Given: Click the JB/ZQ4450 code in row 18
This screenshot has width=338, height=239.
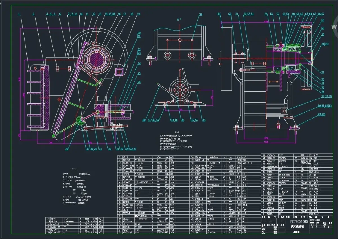Looking at the screenshot, I should pyautogui.click(x=272, y=166).
